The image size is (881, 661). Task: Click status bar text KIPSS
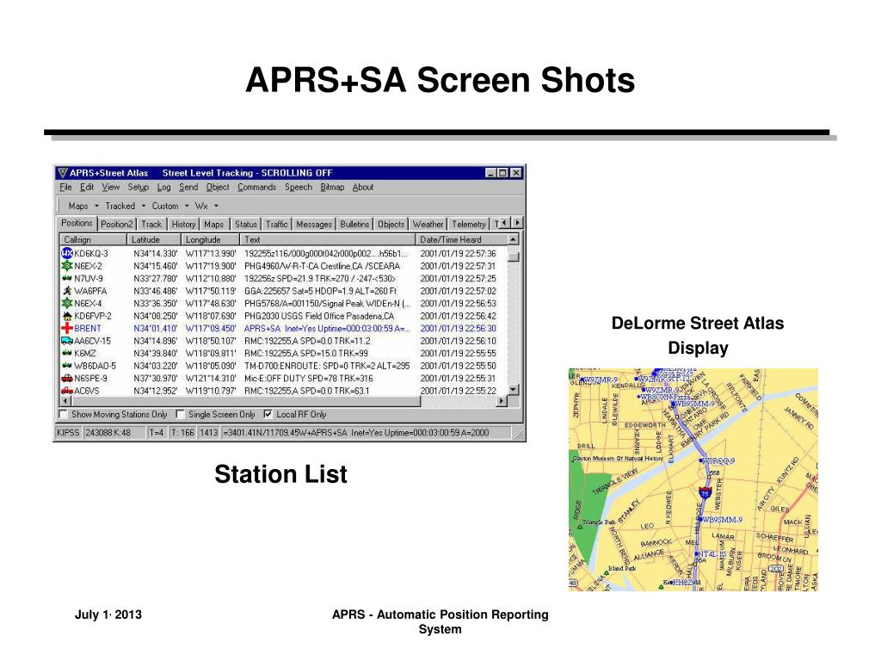[x=67, y=433]
